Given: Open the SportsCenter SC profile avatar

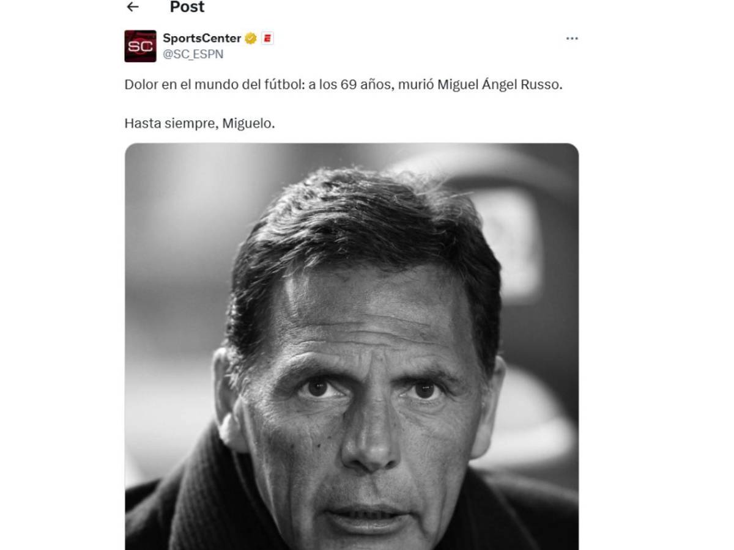Looking at the screenshot, I should coord(140,46).
